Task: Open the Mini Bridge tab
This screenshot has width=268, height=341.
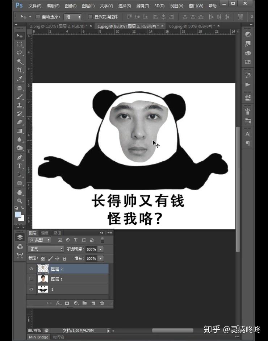Action: tap(38, 337)
